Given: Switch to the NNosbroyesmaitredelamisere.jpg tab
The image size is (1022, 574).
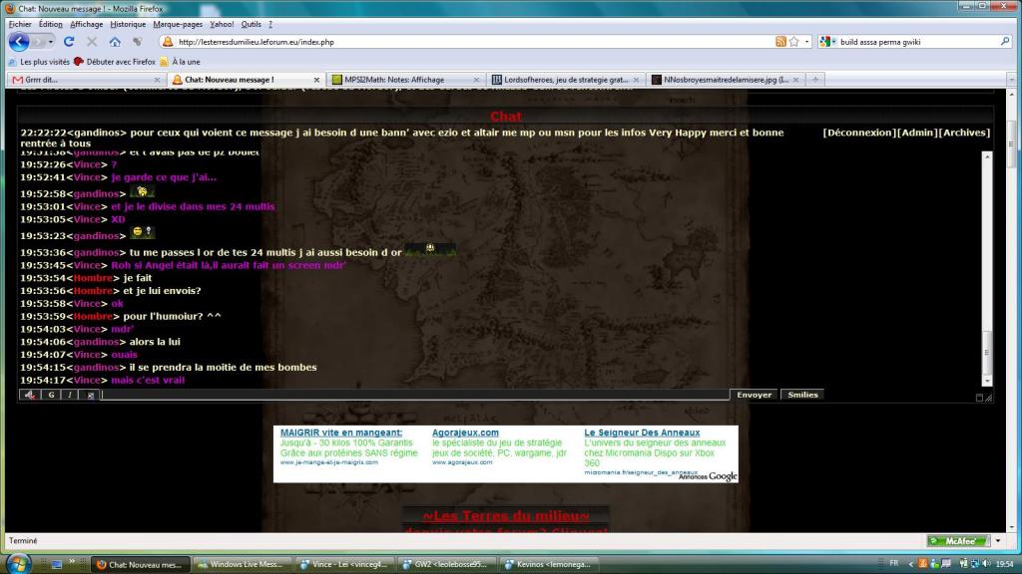Looking at the screenshot, I should click(x=725, y=80).
